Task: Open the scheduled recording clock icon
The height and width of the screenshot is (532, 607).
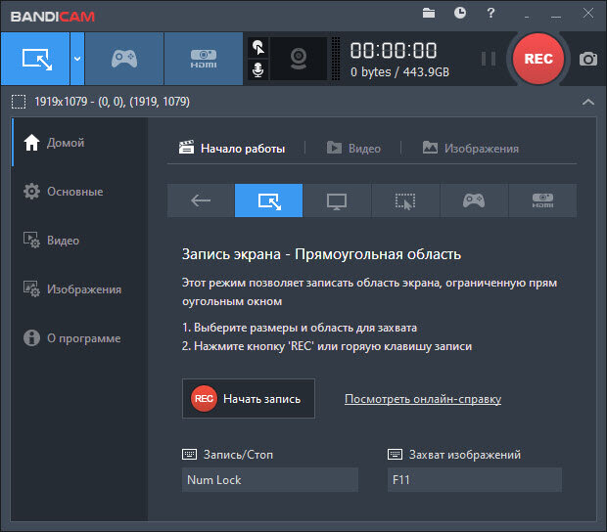Action: coord(460,13)
